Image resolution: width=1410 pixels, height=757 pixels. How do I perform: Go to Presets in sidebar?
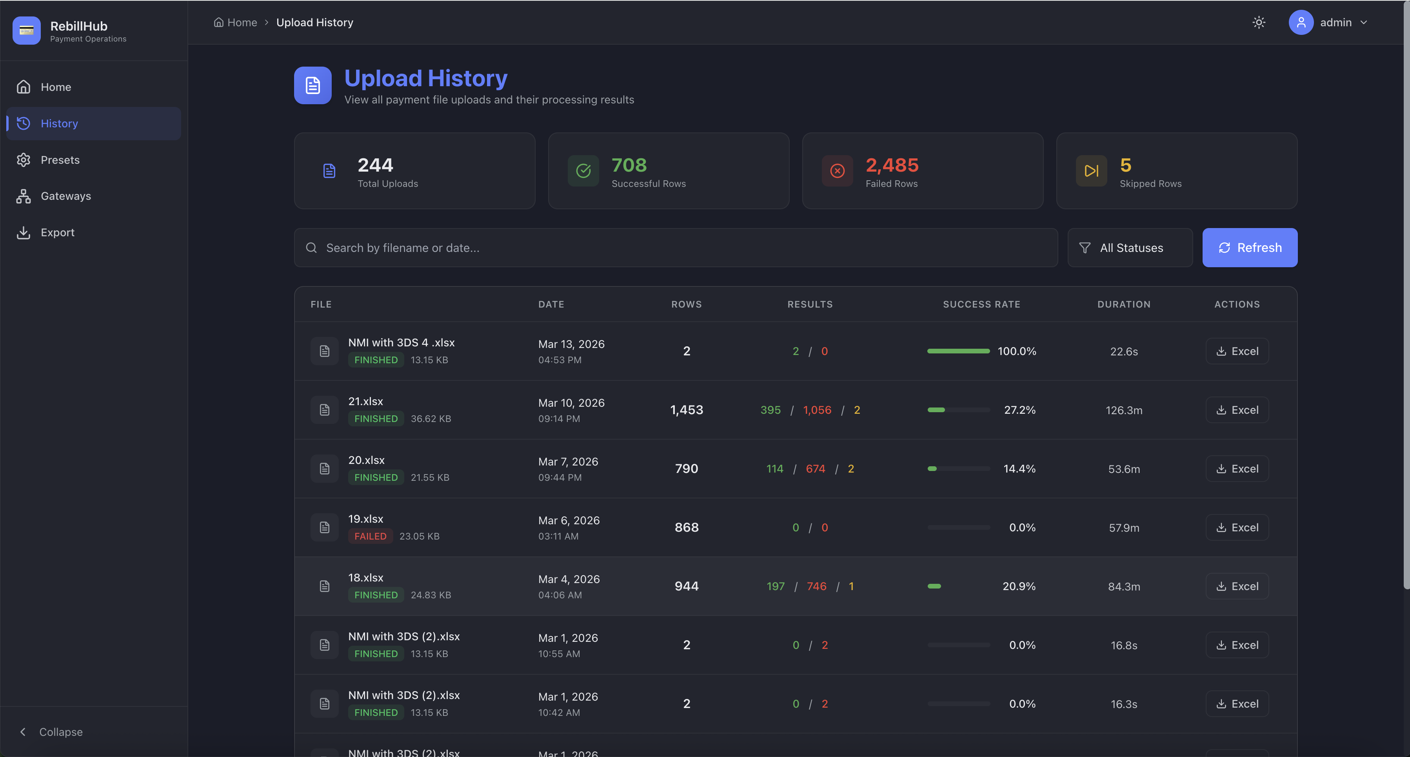pyautogui.click(x=94, y=160)
